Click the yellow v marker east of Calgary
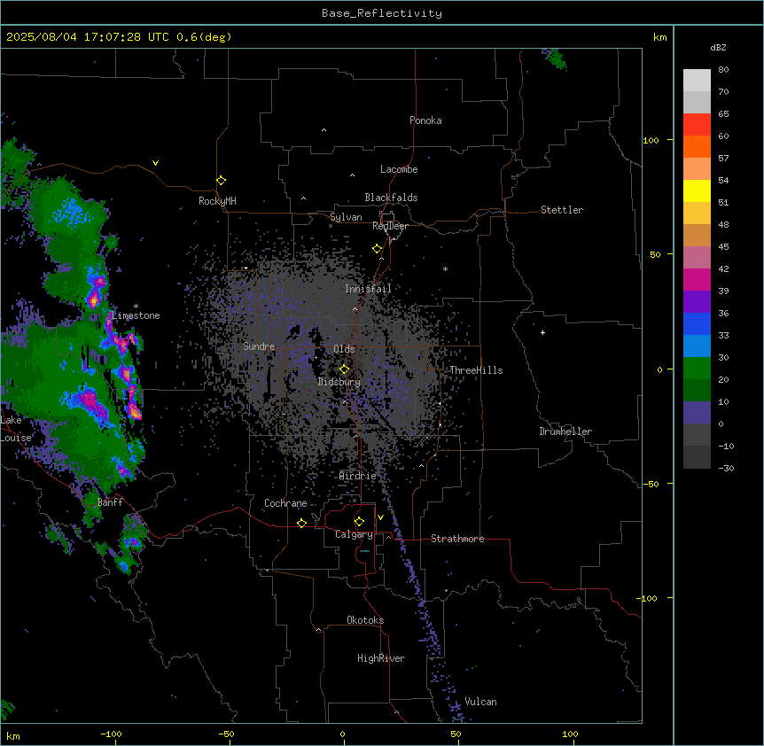 tap(380, 517)
